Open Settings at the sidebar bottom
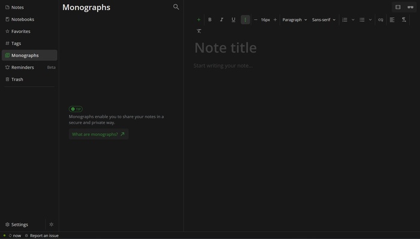This screenshot has height=239, width=420. [23, 225]
